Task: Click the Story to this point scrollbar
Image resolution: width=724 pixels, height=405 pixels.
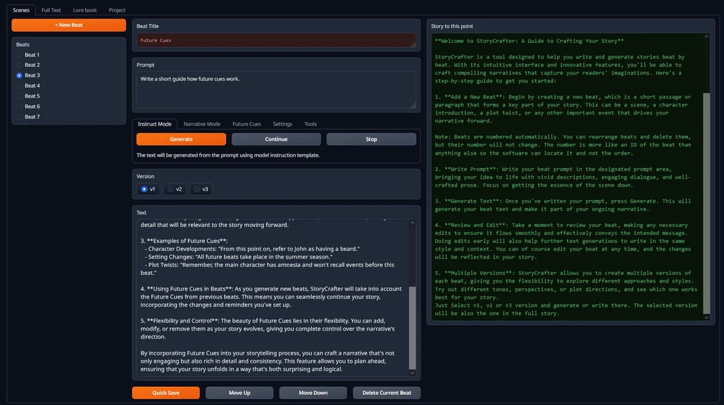Action: click(x=706, y=201)
